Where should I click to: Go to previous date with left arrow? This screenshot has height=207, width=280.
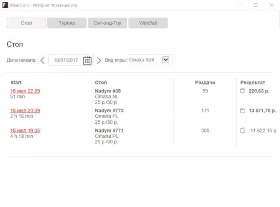pos(42,60)
